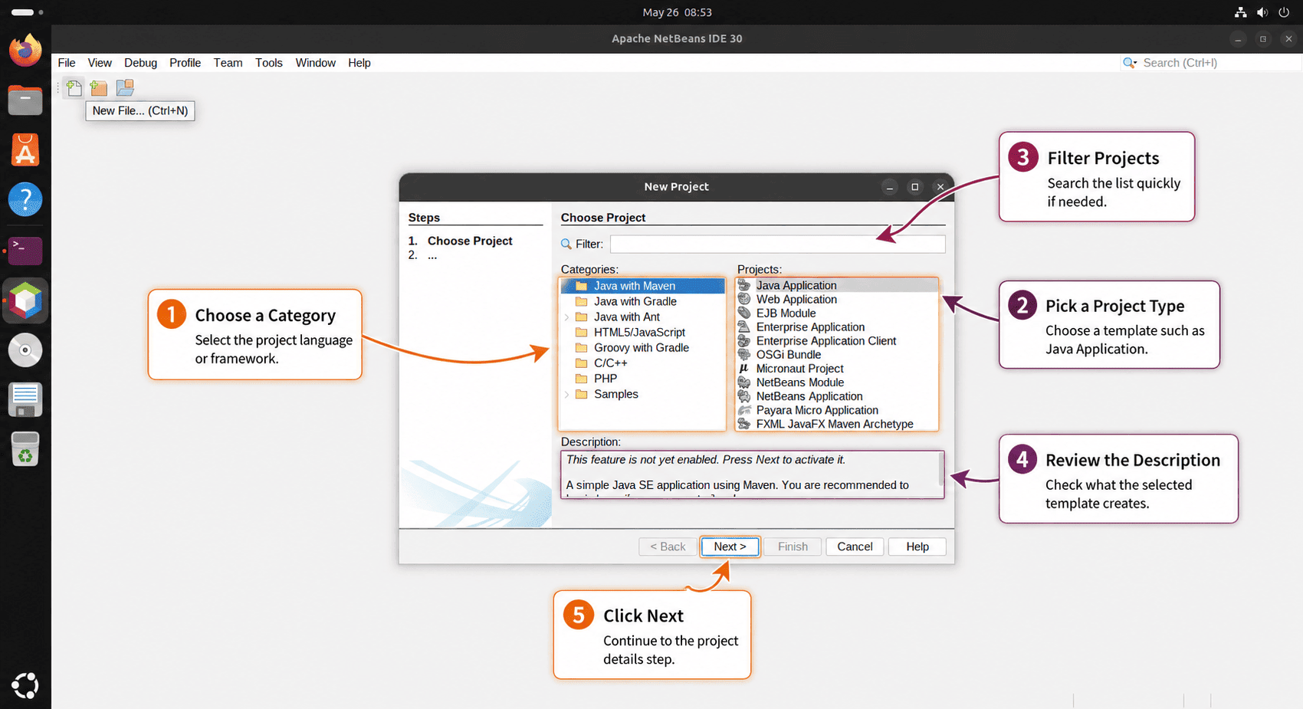Open the View menu
This screenshot has width=1303, height=709.
tap(100, 63)
